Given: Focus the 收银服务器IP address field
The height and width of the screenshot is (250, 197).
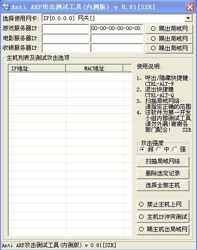Looking at the screenshot, I should 65,48.
